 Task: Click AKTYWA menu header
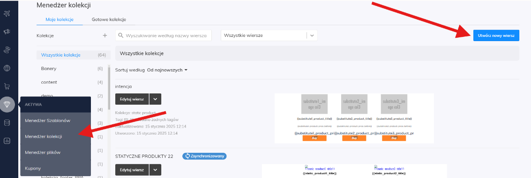[x=33, y=105]
